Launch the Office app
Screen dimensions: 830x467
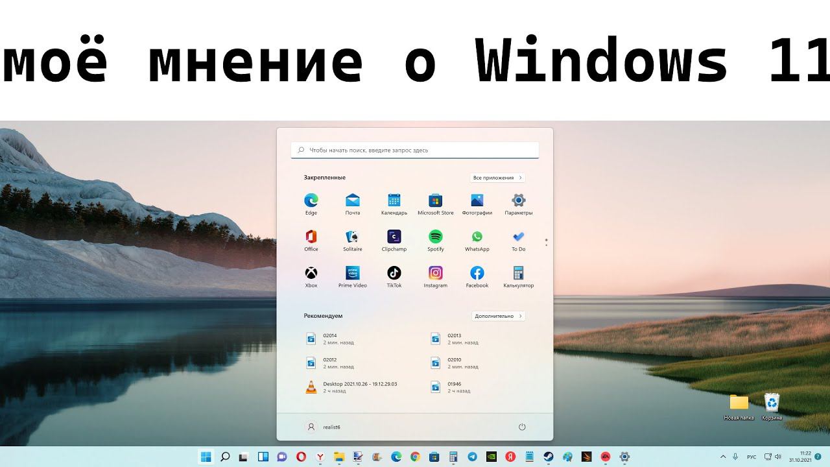tap(311, 240)
